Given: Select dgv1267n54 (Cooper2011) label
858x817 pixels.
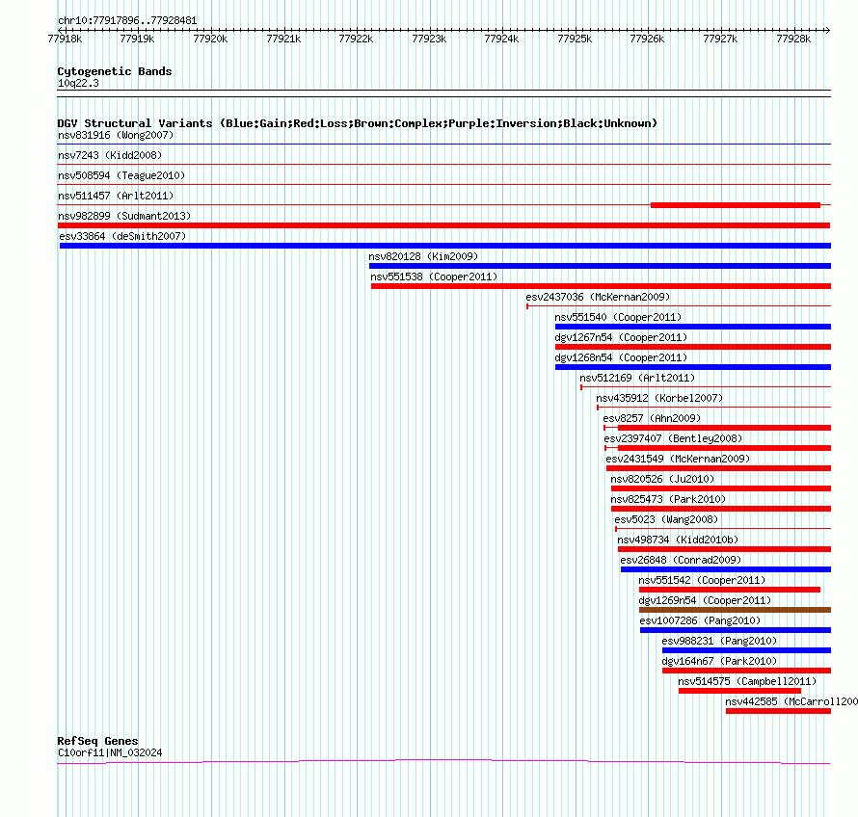Looking at the screenshot, I should [x=621, y=337].
